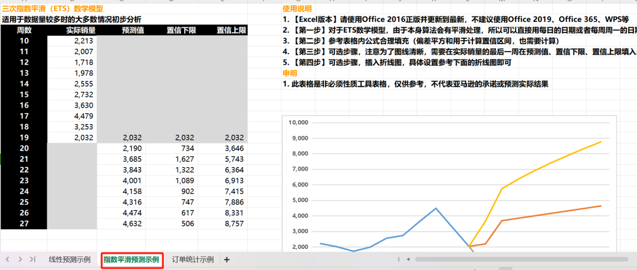
Task: Select actual sales cell 4,479
Action: (72, 116)
